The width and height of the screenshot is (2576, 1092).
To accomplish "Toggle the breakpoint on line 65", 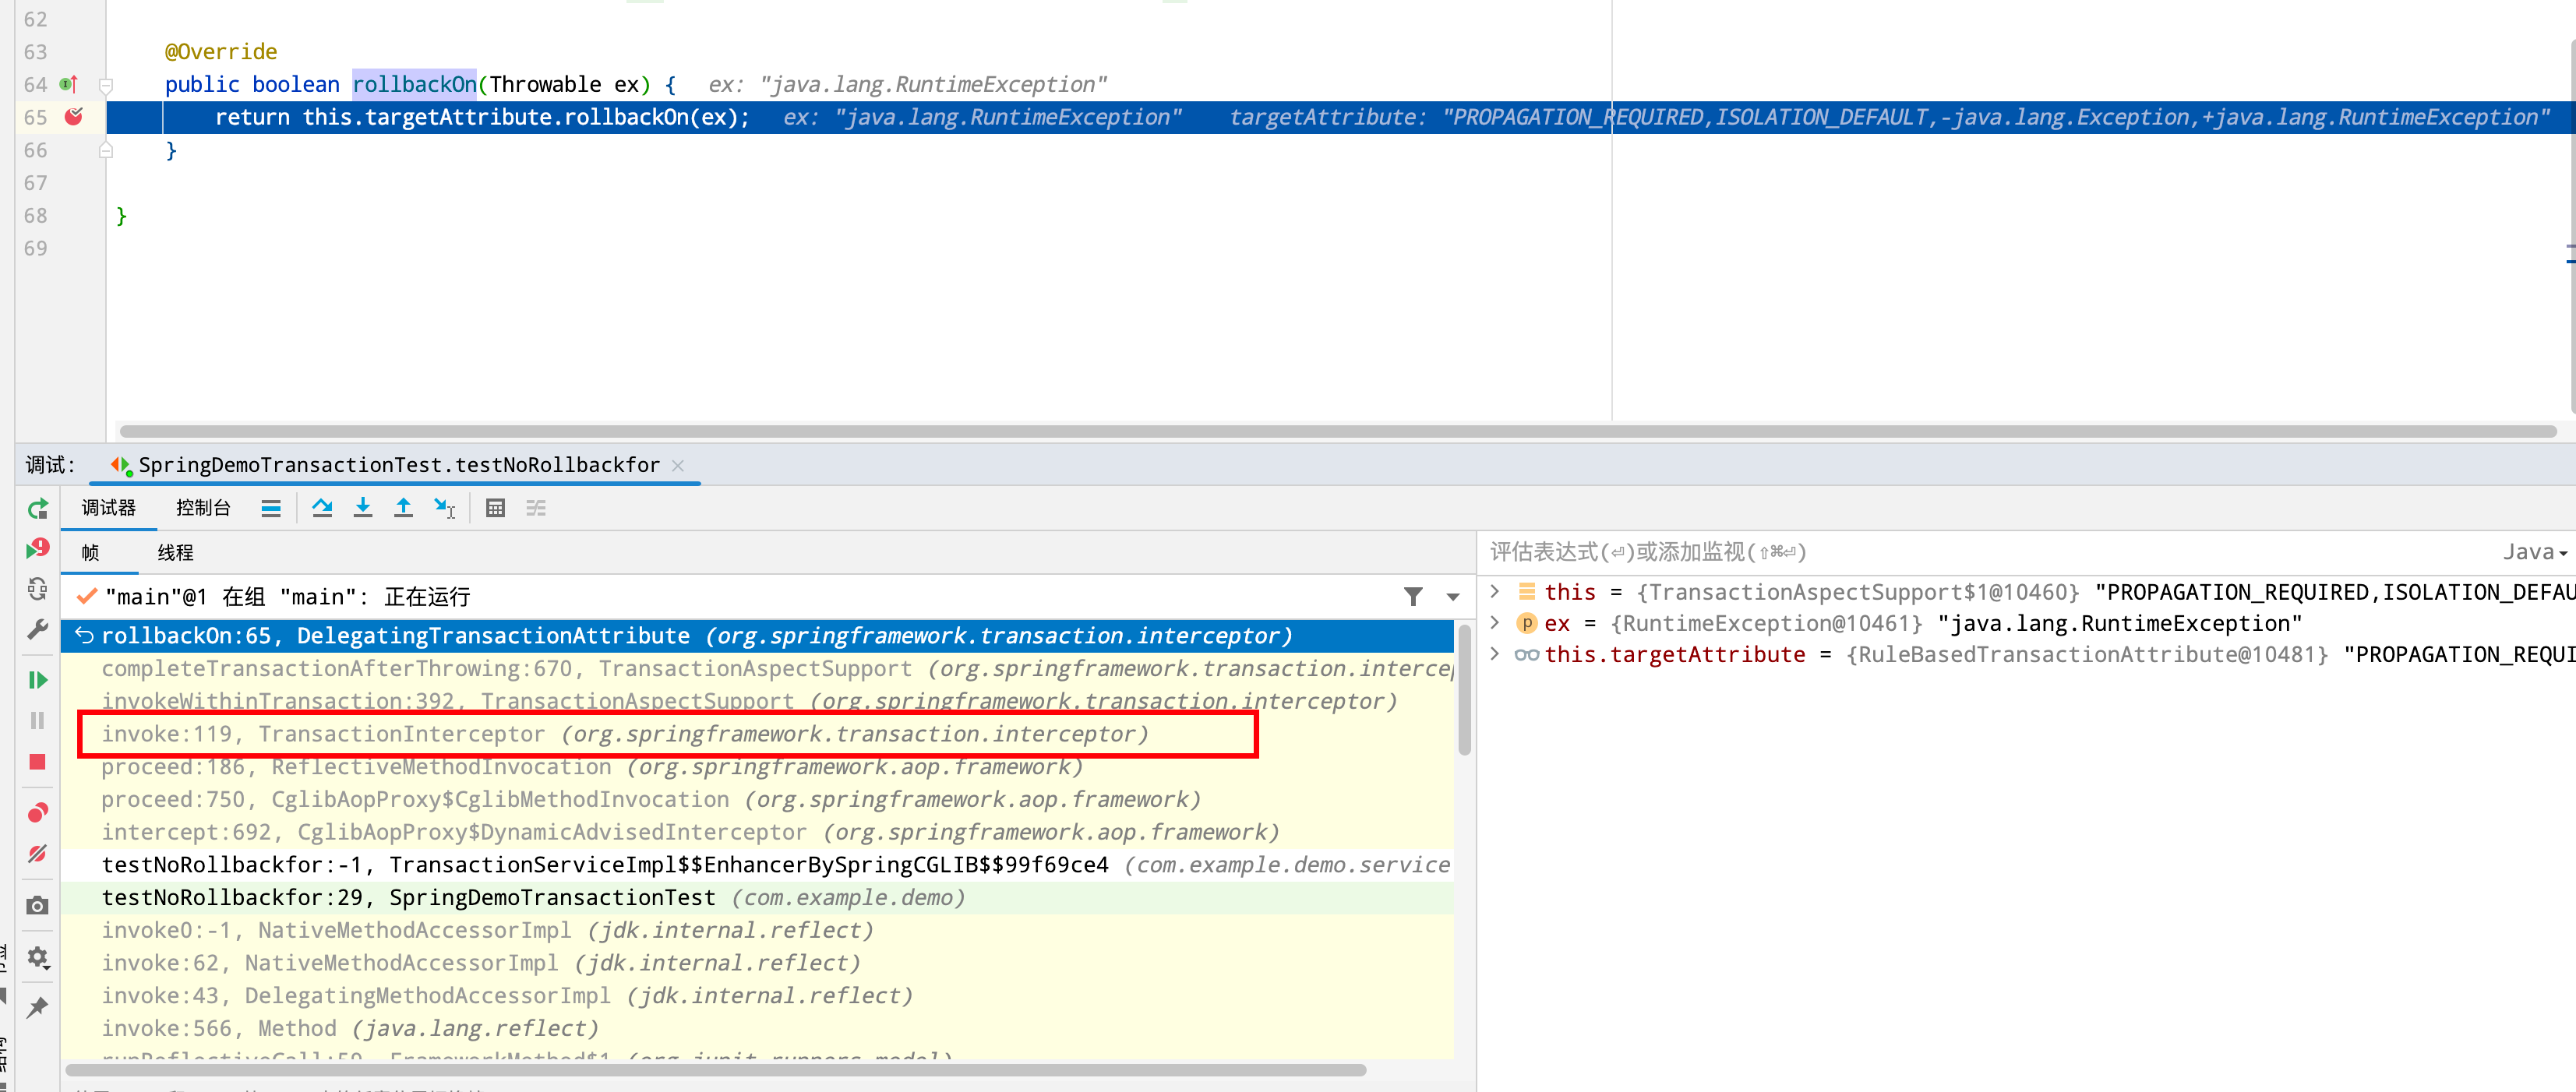I will tap(74, 117).
